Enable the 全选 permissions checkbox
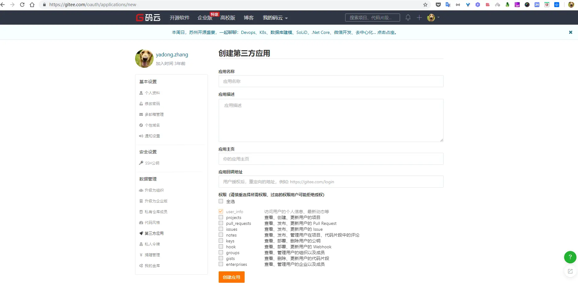This screenshot has width=578, height=296. [x=221, y=201]
